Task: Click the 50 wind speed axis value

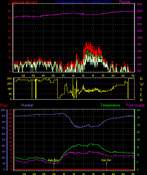Action: 9,4
